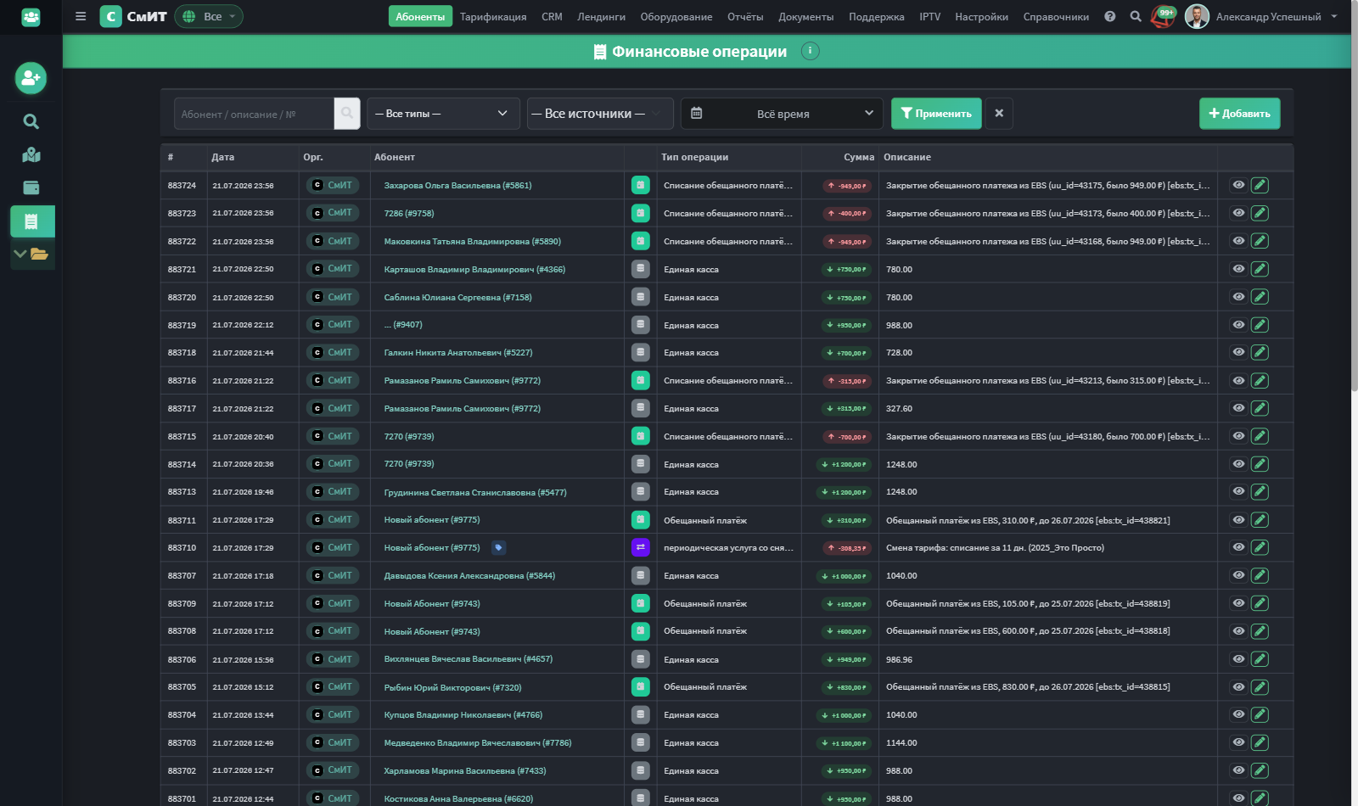Click the tag icon next to Новый абонент (#9775)
The width and height of the screenshot is (1358, 806).
(499, 548)
